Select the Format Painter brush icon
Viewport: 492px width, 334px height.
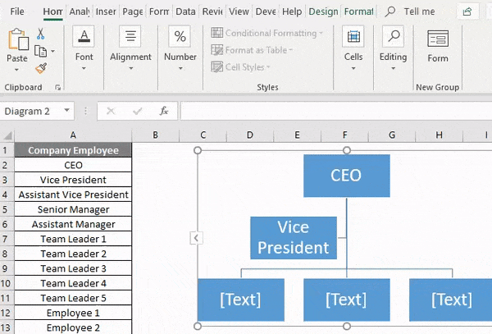point(41,68)
